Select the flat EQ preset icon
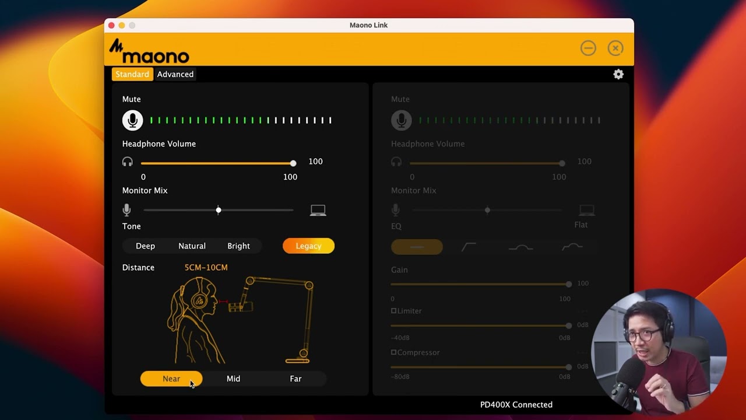Viewport: 746px width, 420px height. pos(417,247)
